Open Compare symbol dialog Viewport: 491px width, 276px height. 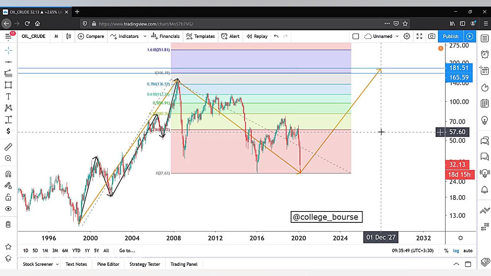[91, 36]
